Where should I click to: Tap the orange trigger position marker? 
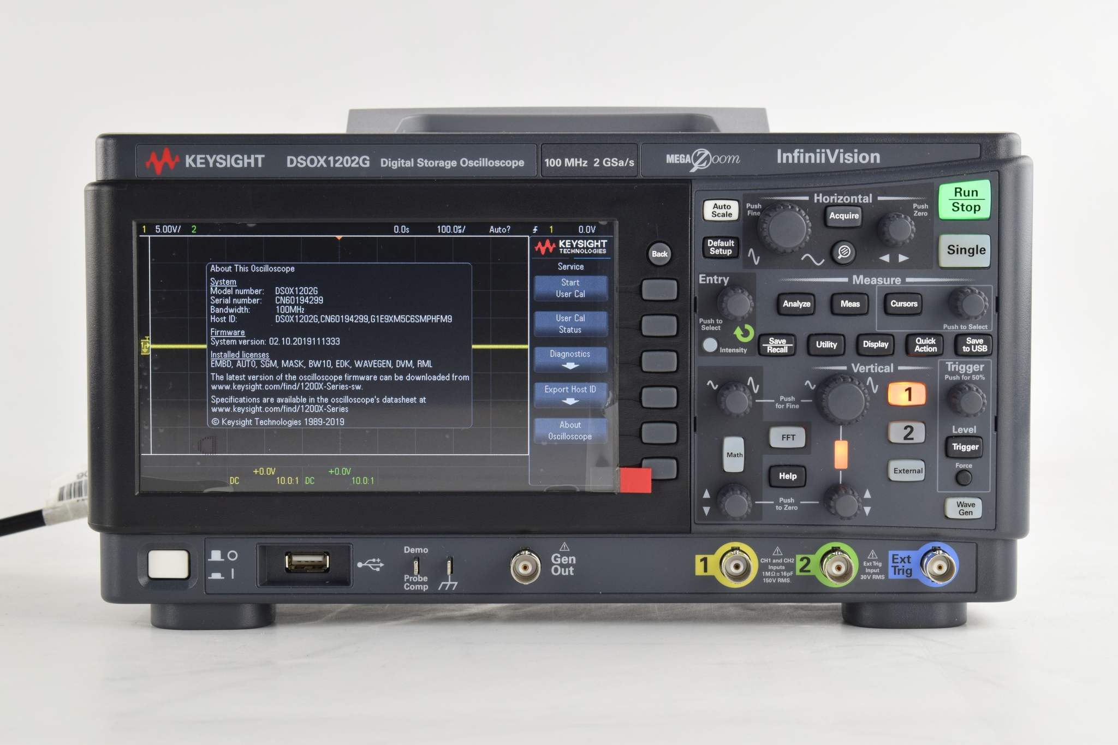point(339,238)
